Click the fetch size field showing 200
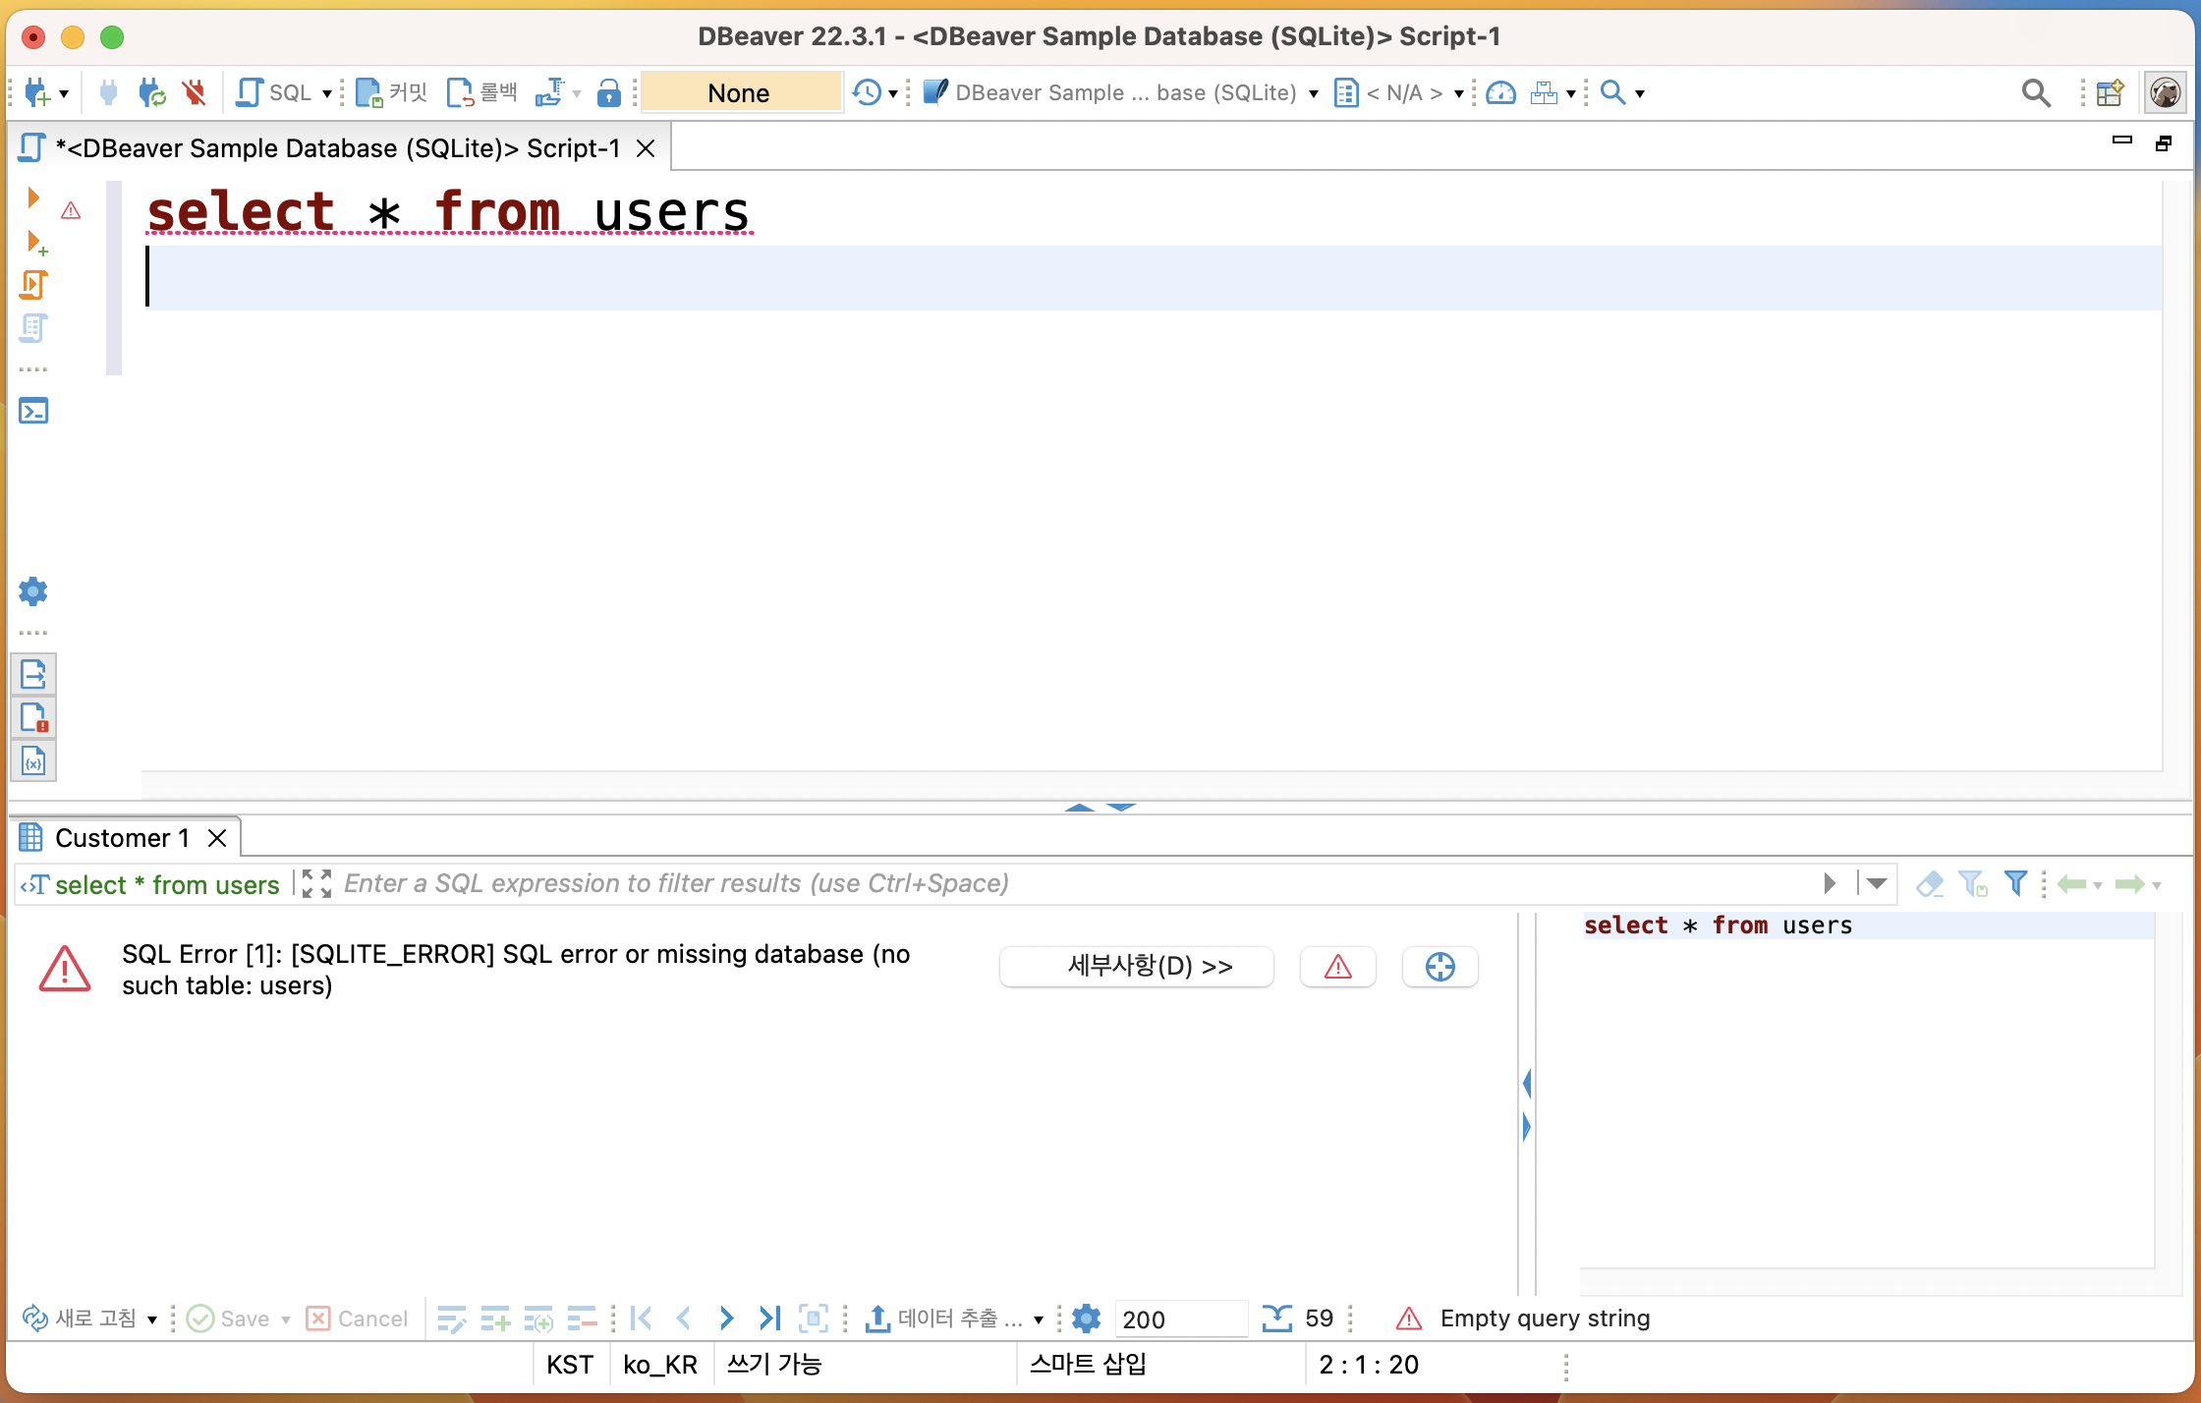 1181,1319
